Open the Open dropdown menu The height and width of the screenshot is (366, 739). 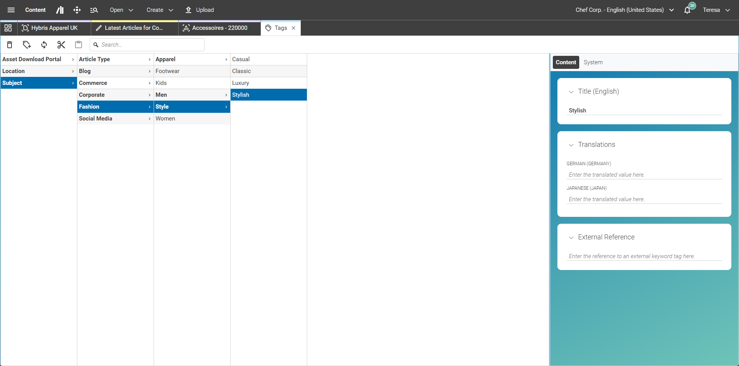pos(121,10)
